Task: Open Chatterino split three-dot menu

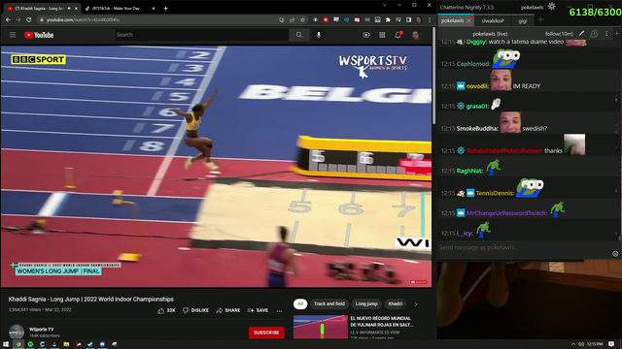Action: click(606, 34)
